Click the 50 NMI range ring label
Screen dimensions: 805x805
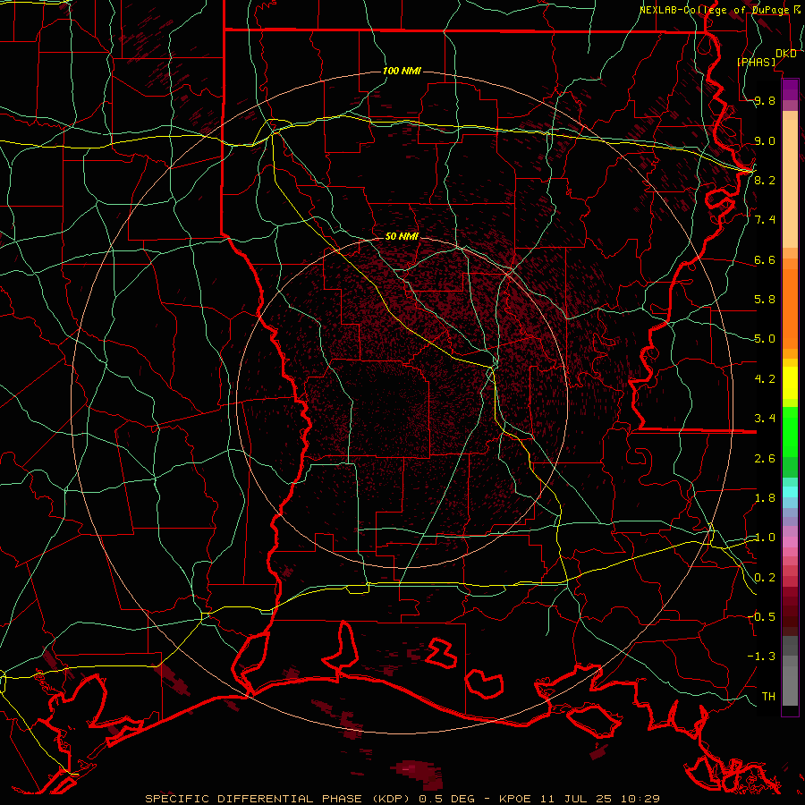click(402, 236)
